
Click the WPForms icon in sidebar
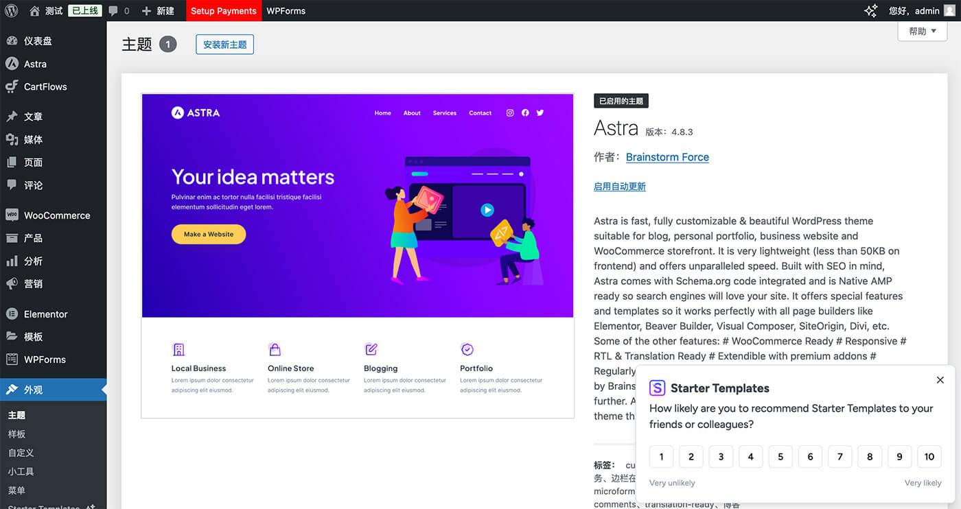[x=12, y=359]
